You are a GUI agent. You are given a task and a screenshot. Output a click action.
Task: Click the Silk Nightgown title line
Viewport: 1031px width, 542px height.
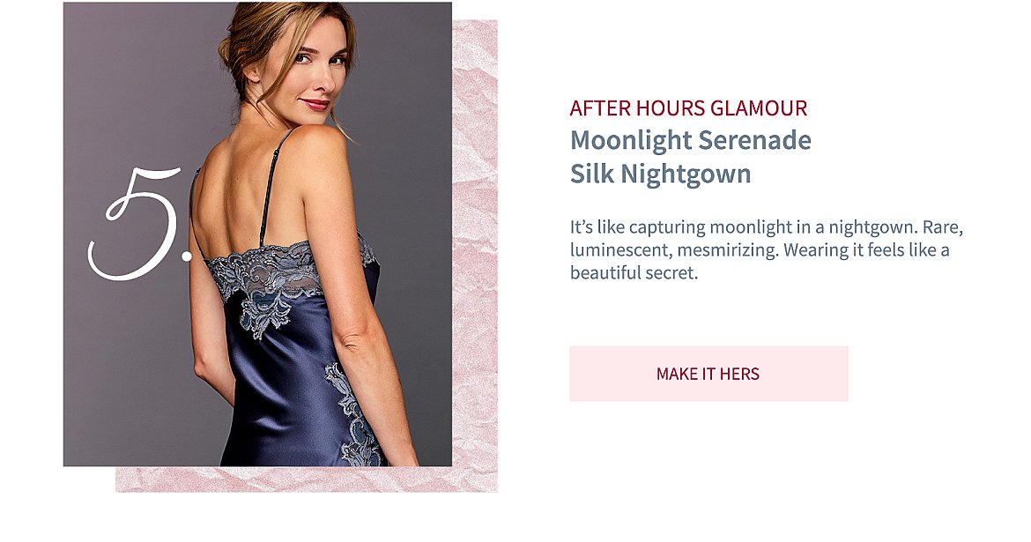(x=660, y=174)
